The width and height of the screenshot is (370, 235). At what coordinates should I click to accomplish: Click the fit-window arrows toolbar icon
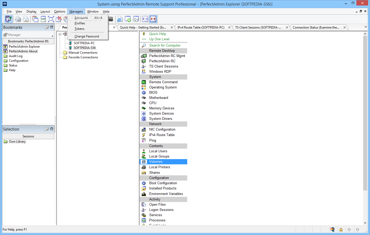[51, 19]
